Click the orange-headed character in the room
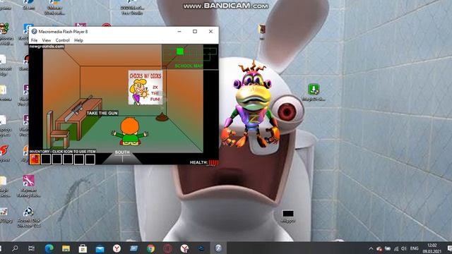 (130, 131)
